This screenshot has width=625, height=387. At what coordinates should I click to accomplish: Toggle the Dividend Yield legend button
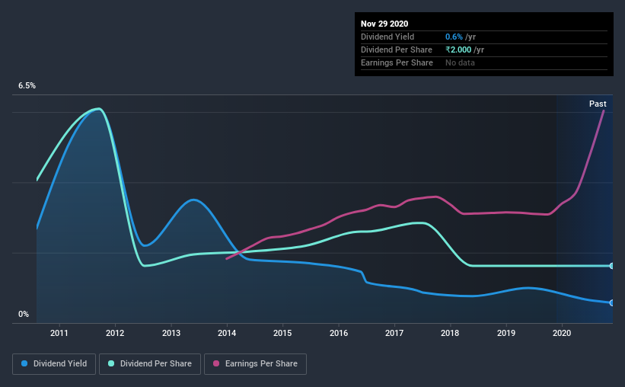[54, 364]
